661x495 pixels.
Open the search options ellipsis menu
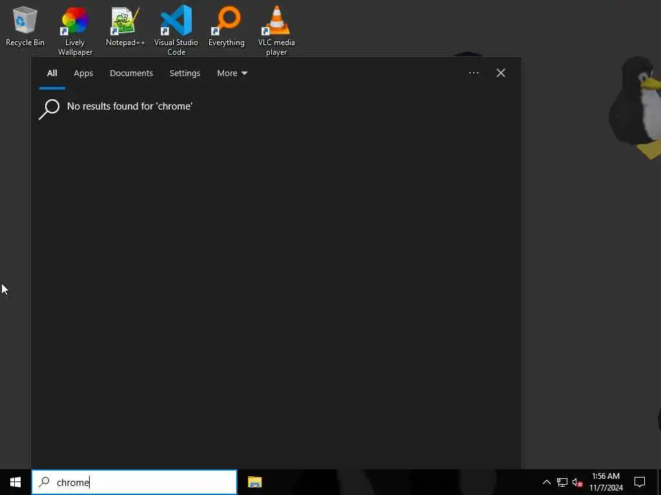click(x=473, y=73)
